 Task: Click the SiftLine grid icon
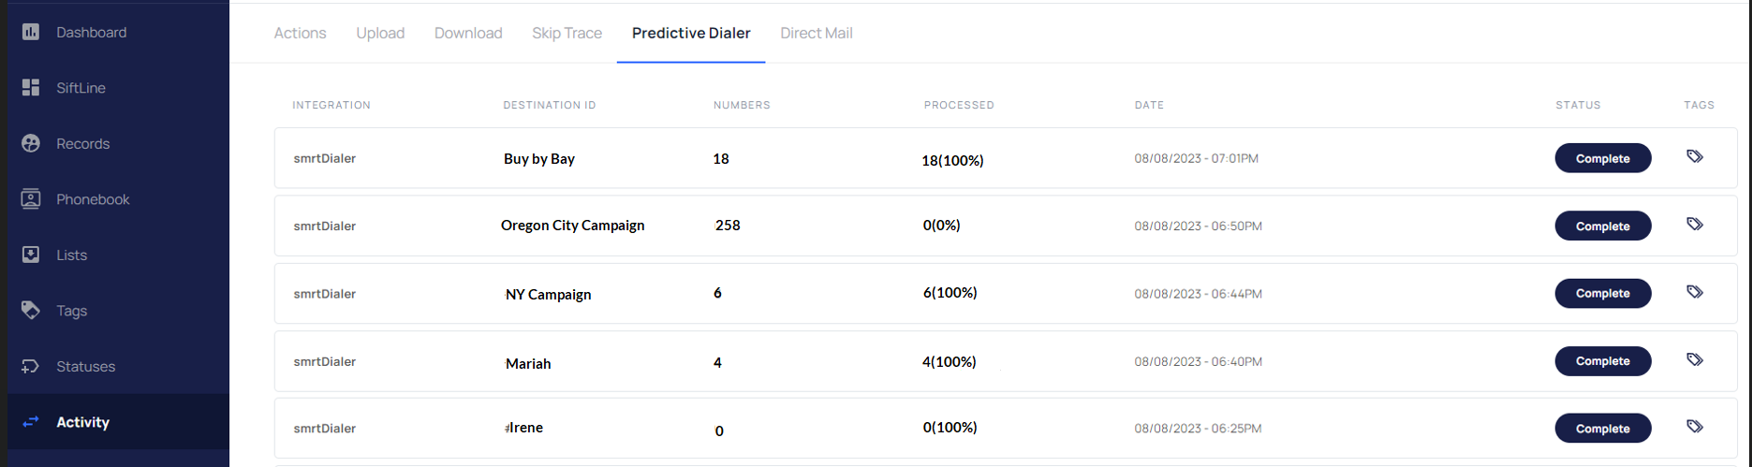(x=31, y=87)
